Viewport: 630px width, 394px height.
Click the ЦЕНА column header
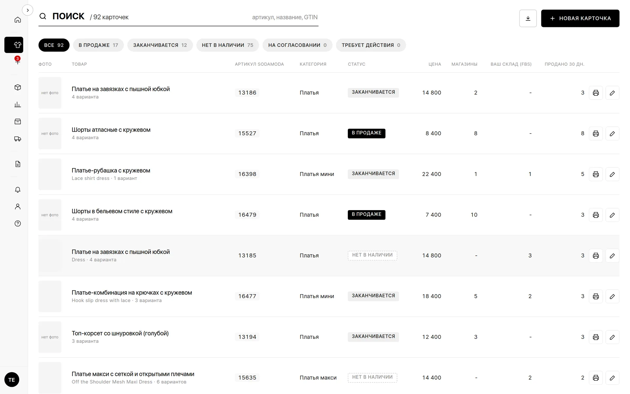coord(434,64)
